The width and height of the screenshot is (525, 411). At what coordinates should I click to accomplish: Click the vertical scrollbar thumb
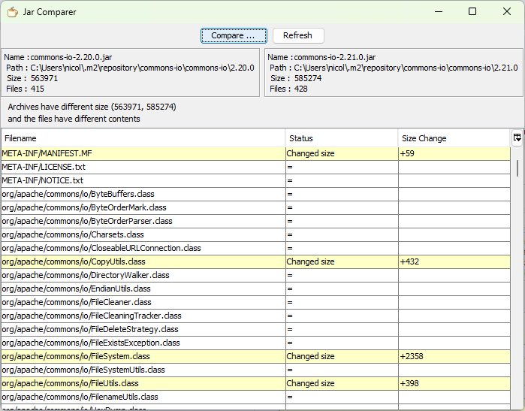[x=517, y=167]
